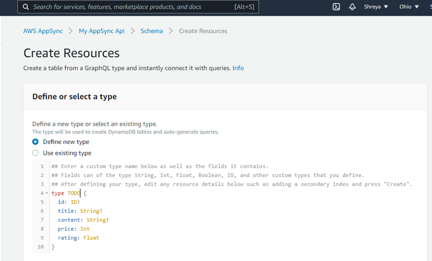Go to AWS AppSync breadcrumb

click(x=43, y=31)
